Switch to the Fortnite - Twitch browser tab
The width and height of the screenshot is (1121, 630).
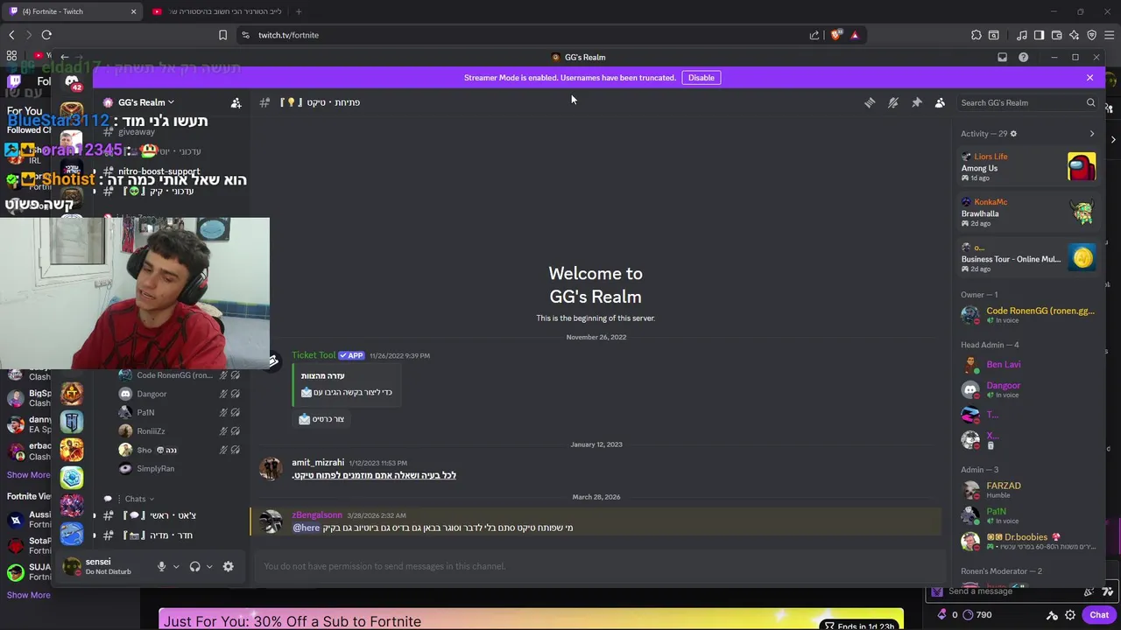pyautogui.click(x=72, y=11)
